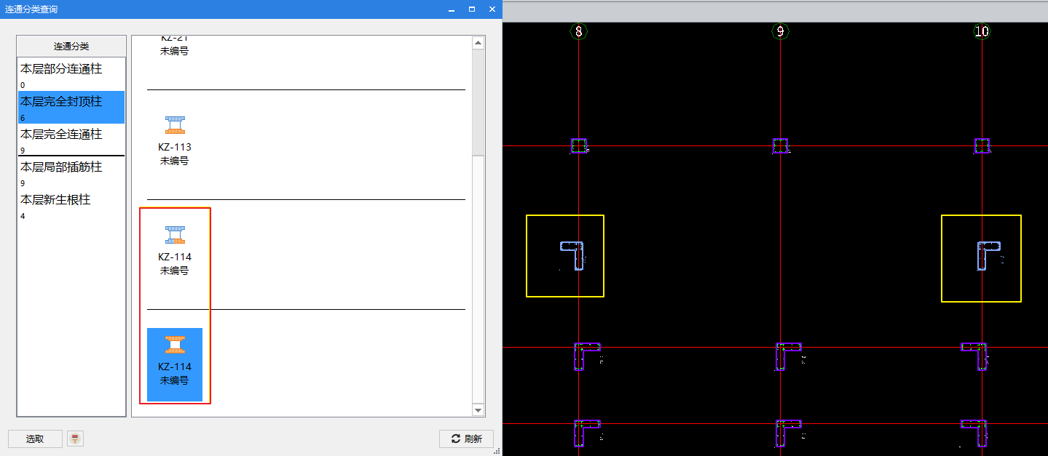1048x456 pixels.
Task: Click the partially visible KZ-21 item
Action: tap(175, 45)
